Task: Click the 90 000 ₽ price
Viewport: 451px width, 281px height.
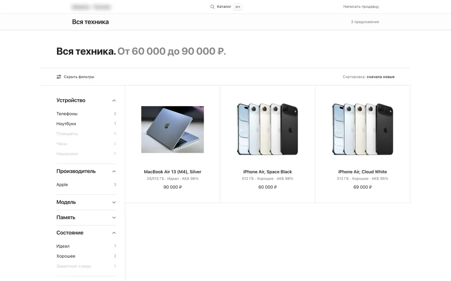Action: (x=173, y=187)
